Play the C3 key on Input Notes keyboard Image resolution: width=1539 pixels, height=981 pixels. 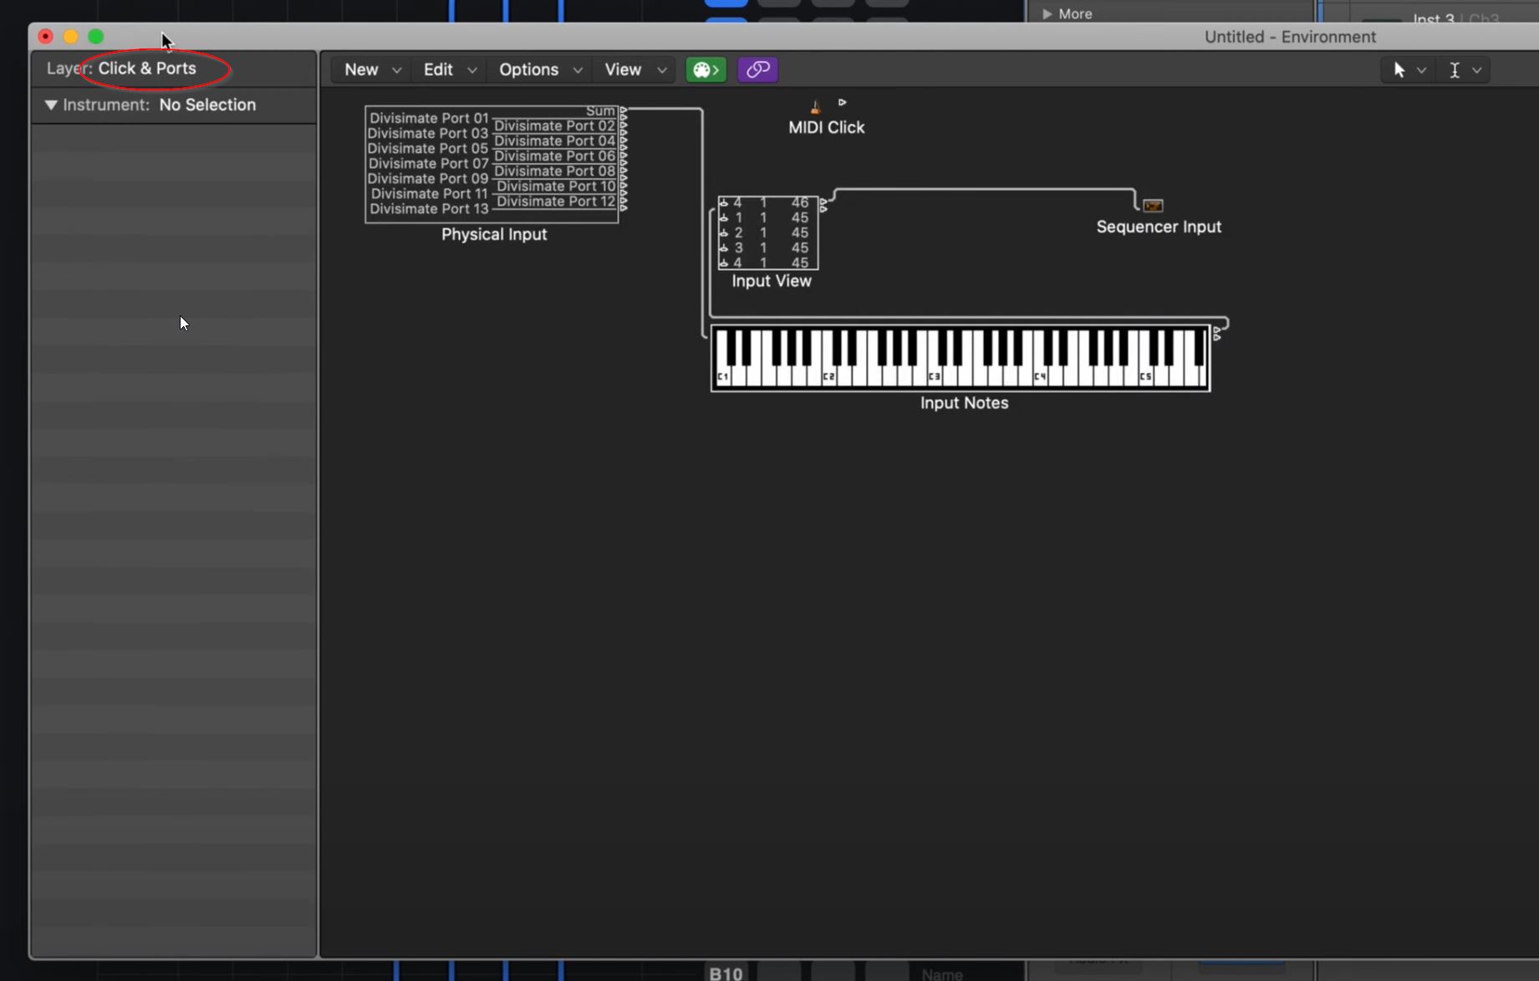(x=935, y=376)
